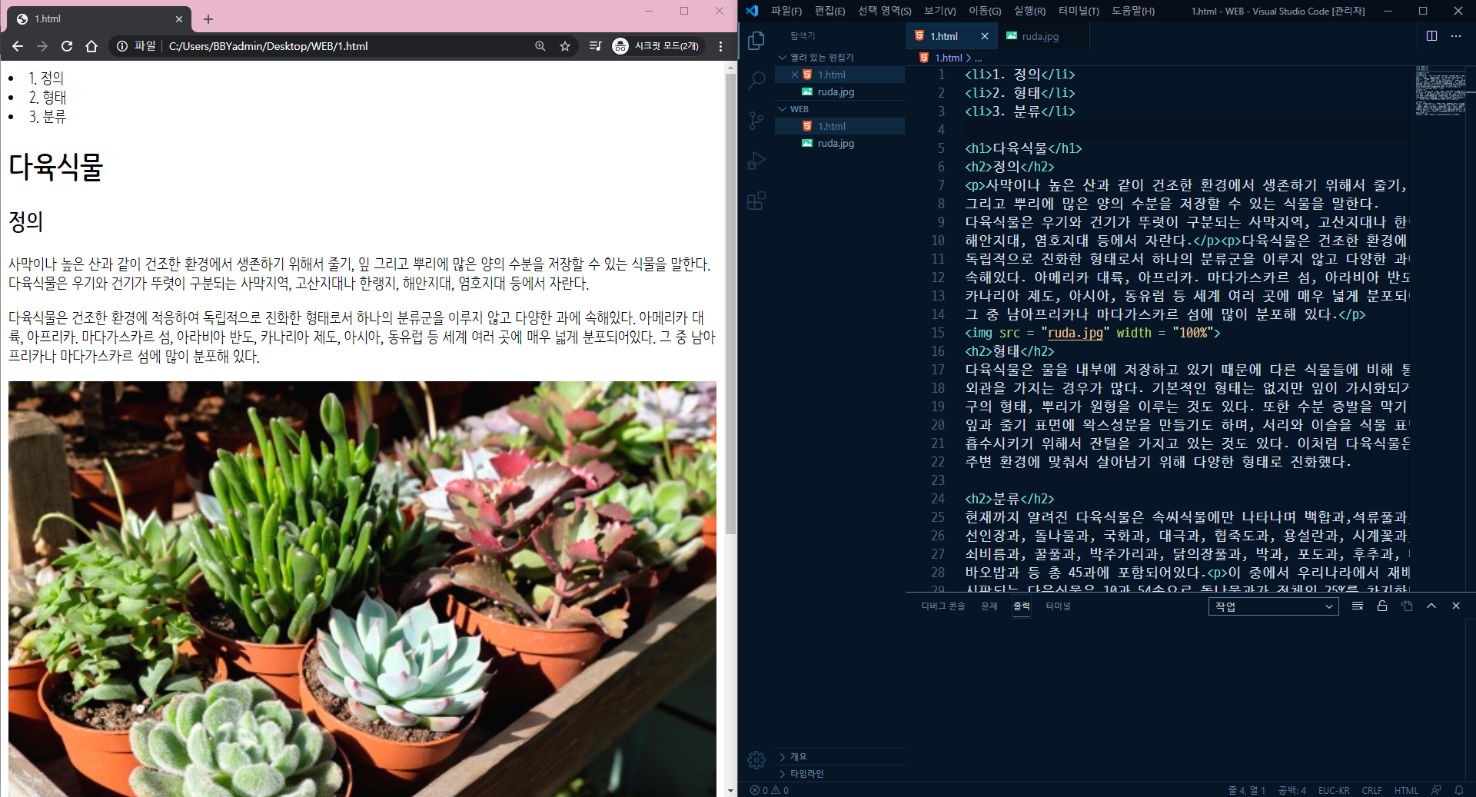Image resolution: width=1476 pixels, height=797 pixels.
Task: Reload the page in Chrome
Action: (x=67, y=46)
